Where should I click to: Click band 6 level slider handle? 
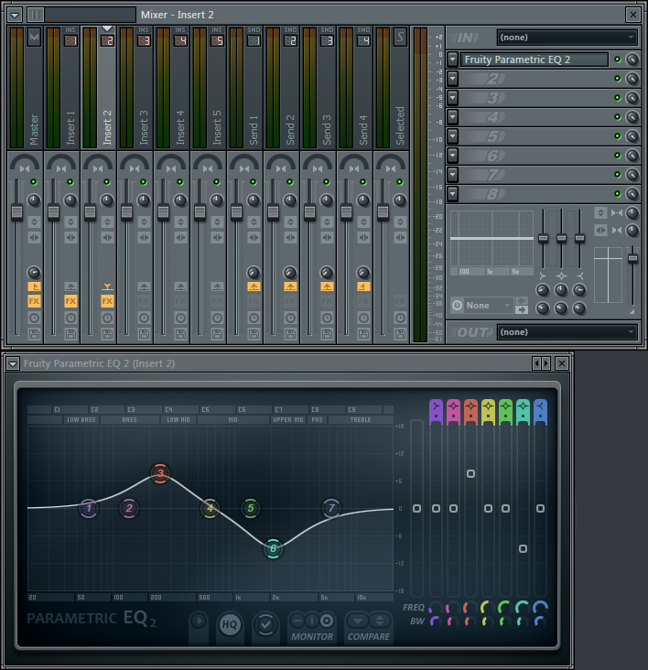click(523, 548)
